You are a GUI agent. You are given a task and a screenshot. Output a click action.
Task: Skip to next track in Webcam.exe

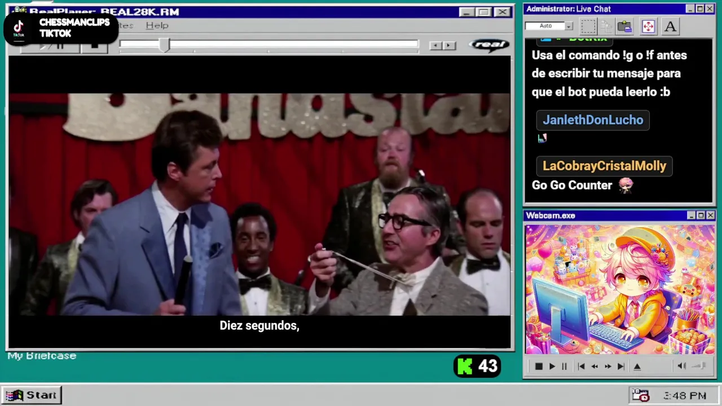tap(621, 367)
